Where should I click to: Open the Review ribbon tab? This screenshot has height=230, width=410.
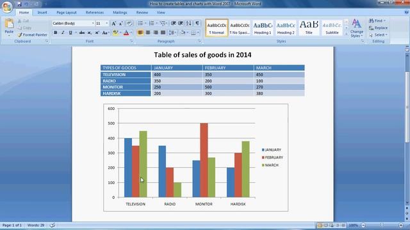pyautogui.click(x=142, y=13)
